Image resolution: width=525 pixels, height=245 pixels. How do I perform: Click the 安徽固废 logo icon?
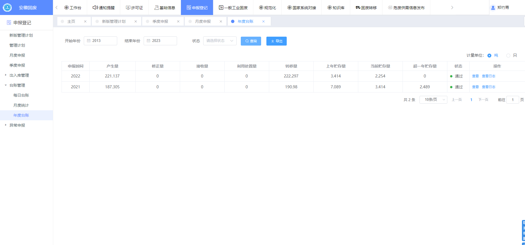7,7
